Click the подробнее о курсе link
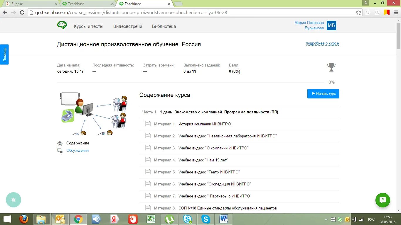 click(322, 43)
